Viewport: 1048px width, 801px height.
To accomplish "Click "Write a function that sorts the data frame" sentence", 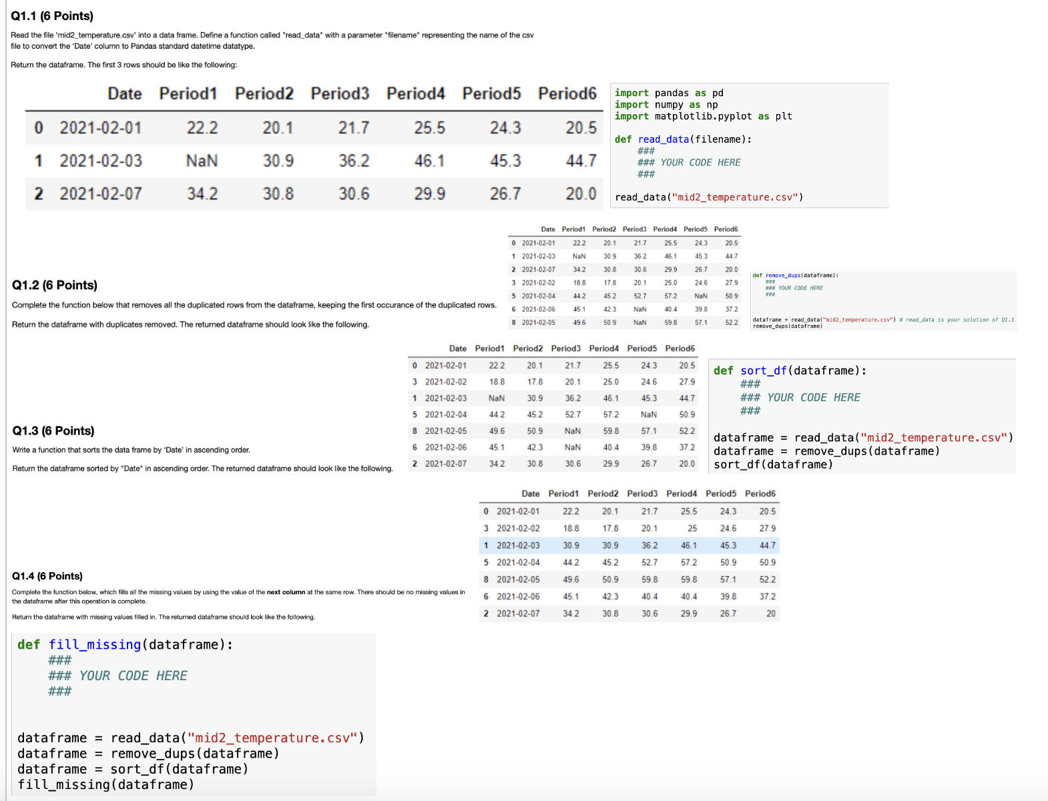I will click(131, 450).
